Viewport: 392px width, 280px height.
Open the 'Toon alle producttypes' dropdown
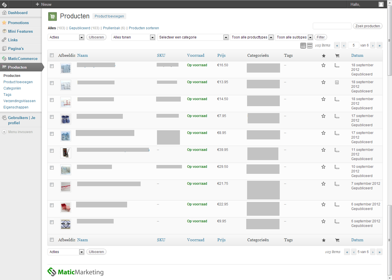pos(252,37)
